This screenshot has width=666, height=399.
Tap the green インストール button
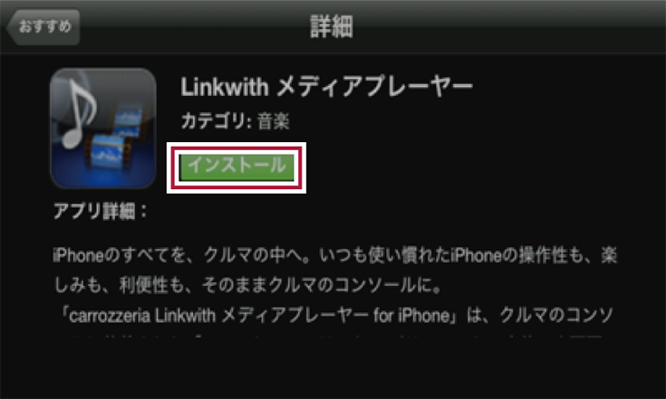point(236,167)
